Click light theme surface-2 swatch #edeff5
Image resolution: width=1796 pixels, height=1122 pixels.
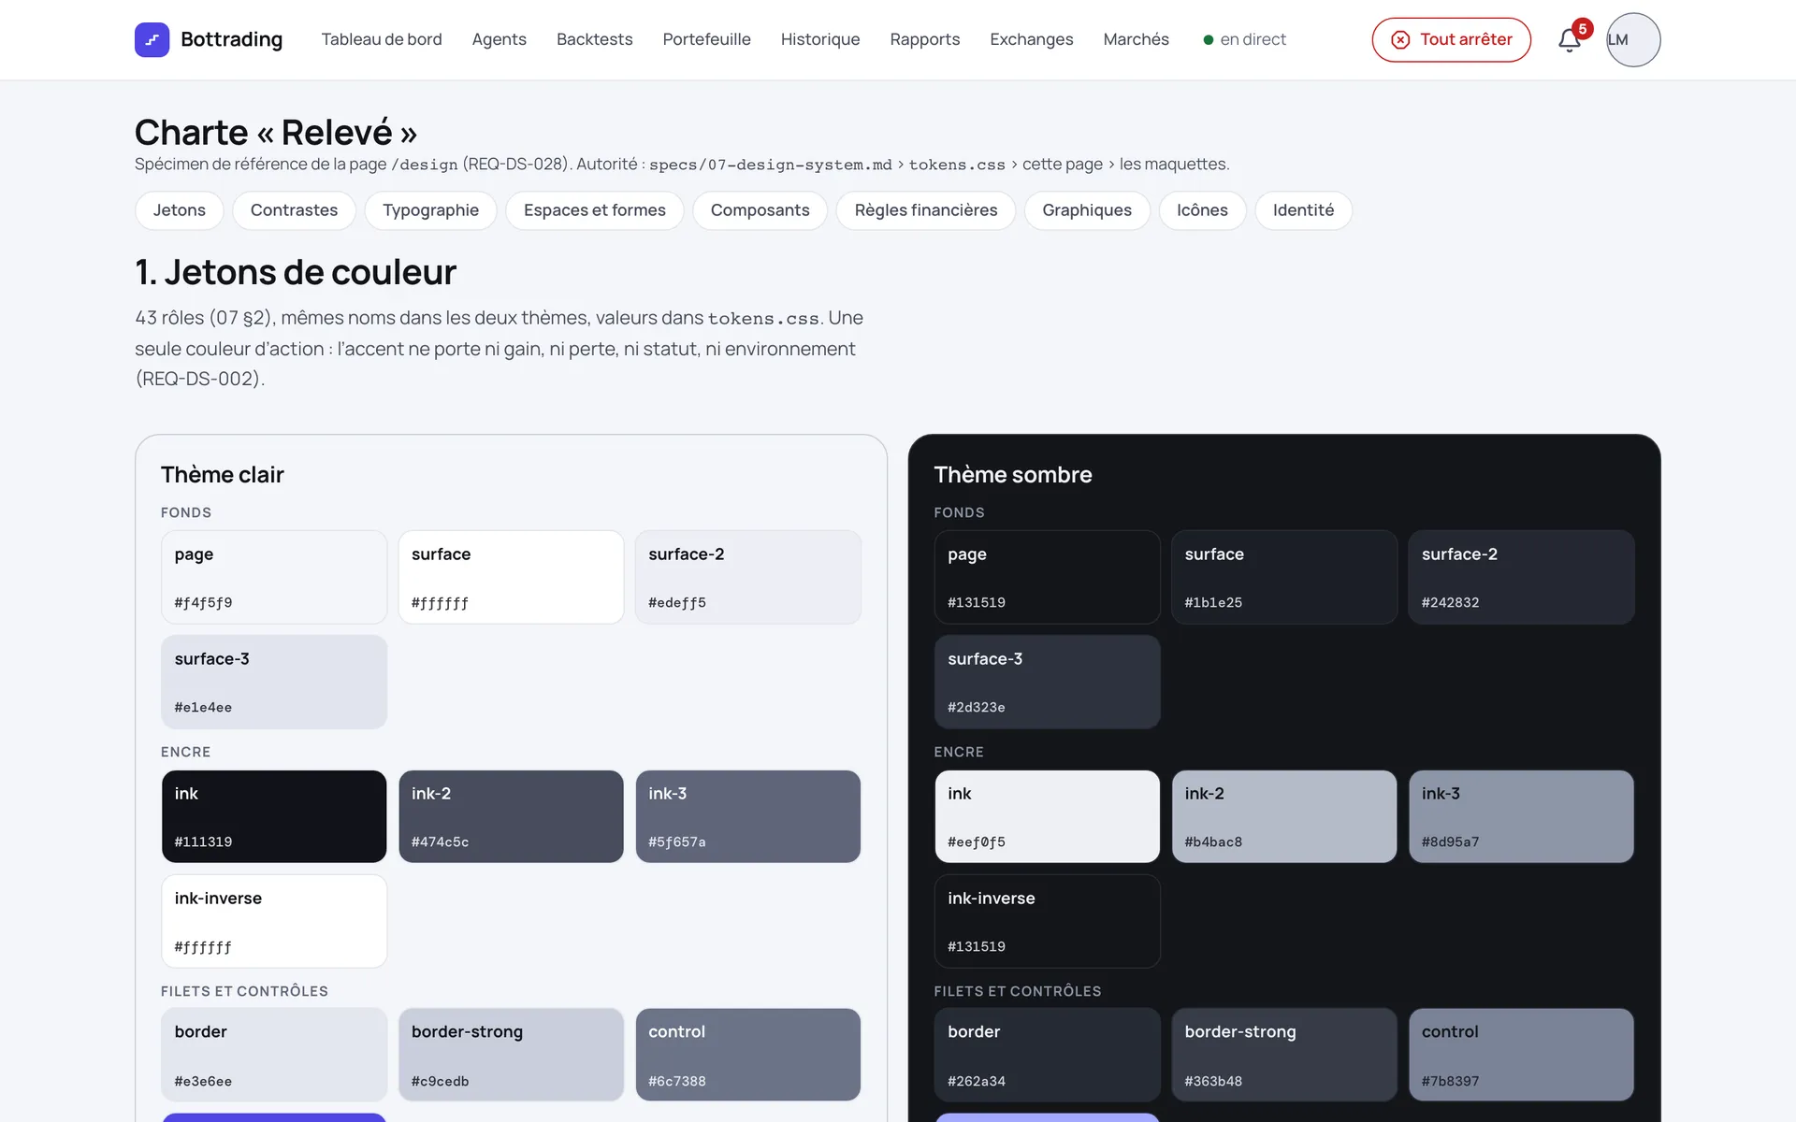click(x=748, y=577)
